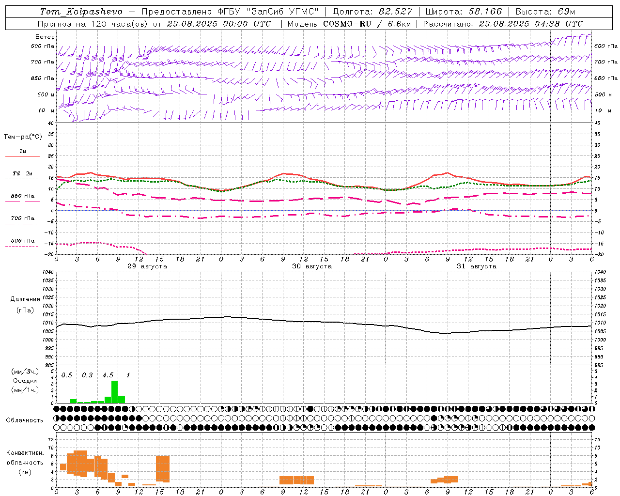Click the "Давление" pressure panel label
This screenshot has height=496, width=620.
pyautogui.click(x=25, y=299)
